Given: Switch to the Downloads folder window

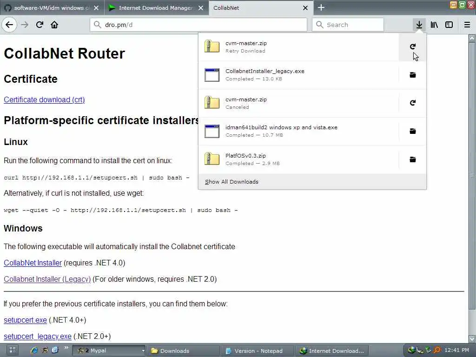Looking at the screenshot, I should tap(183, 350).
